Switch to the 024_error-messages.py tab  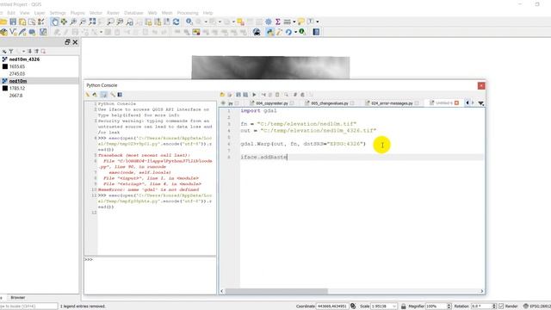click(x=392, y=103)
